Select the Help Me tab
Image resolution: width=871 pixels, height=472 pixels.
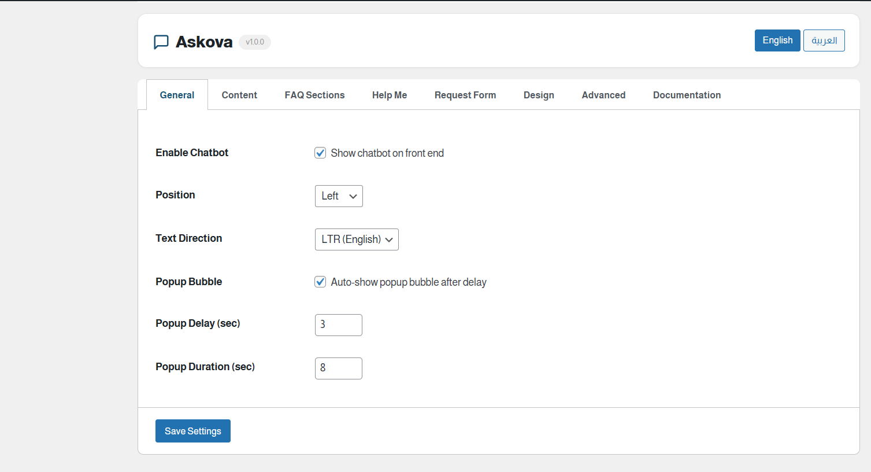(x=390, y=94)
